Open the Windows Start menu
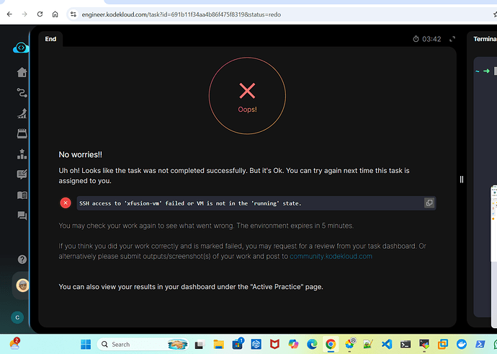Image resolution: width=497 pixels, height=354 pixels. click(x=86, y=344)
